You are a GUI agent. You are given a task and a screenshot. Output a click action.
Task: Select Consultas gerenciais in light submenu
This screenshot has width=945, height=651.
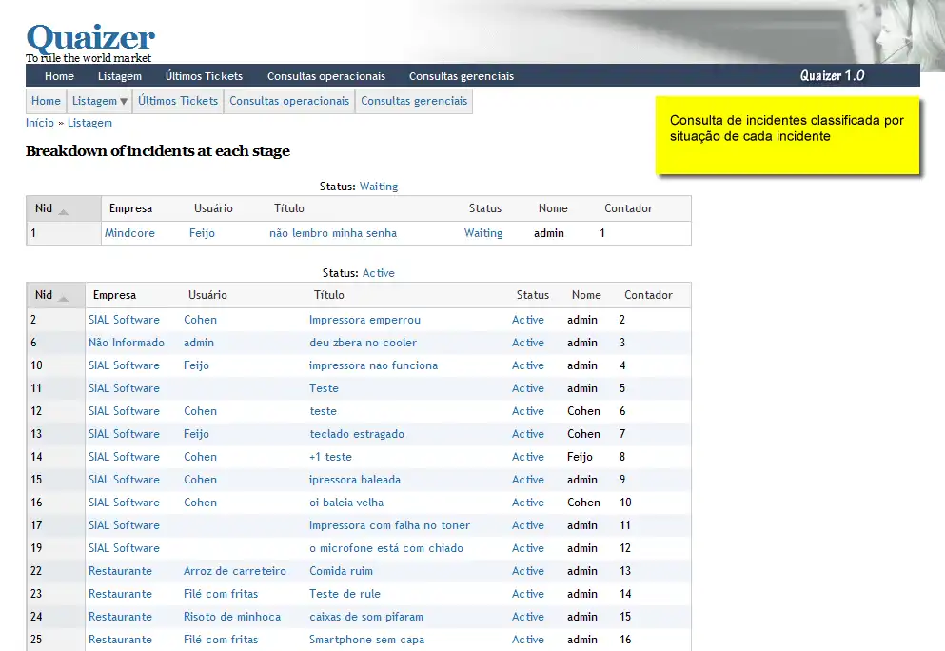[x=414, y=101]
